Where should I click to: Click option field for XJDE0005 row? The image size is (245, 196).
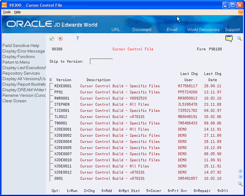click(x=51, y=148)
